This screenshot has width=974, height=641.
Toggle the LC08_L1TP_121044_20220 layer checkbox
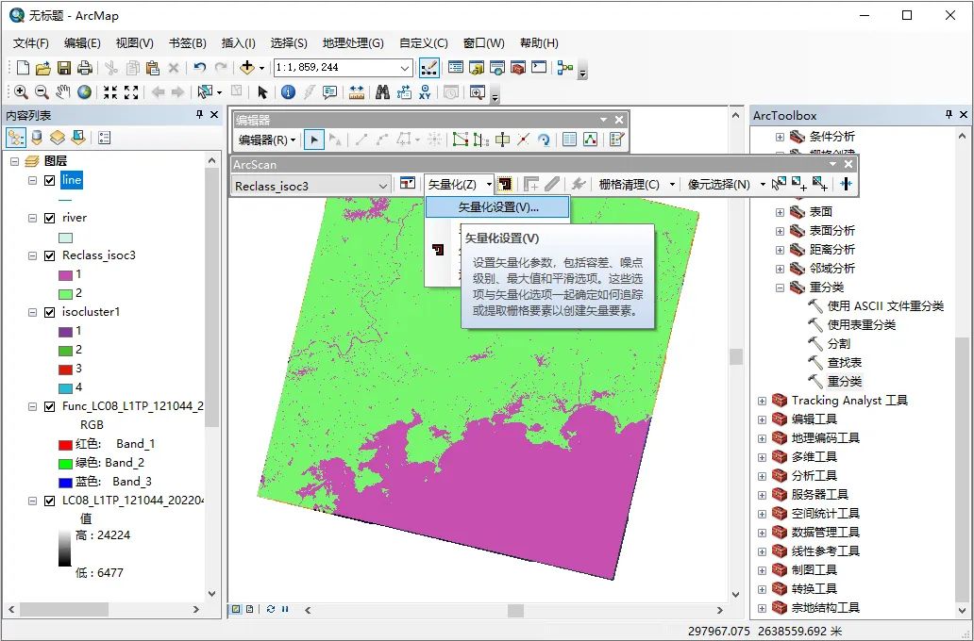coord(50,501)
